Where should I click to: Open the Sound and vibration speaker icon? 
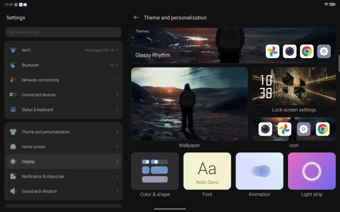(x=13, y=191)
